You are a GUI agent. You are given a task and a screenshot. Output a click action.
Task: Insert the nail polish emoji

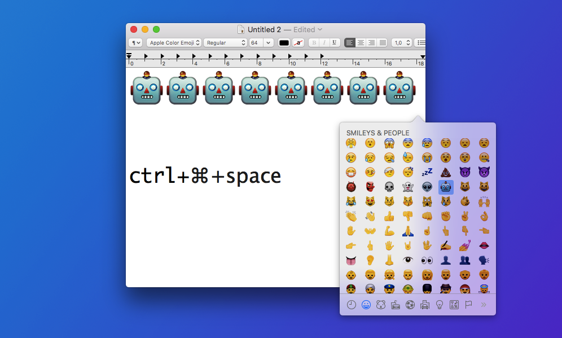pyautogui.click(x=465, y=246)
